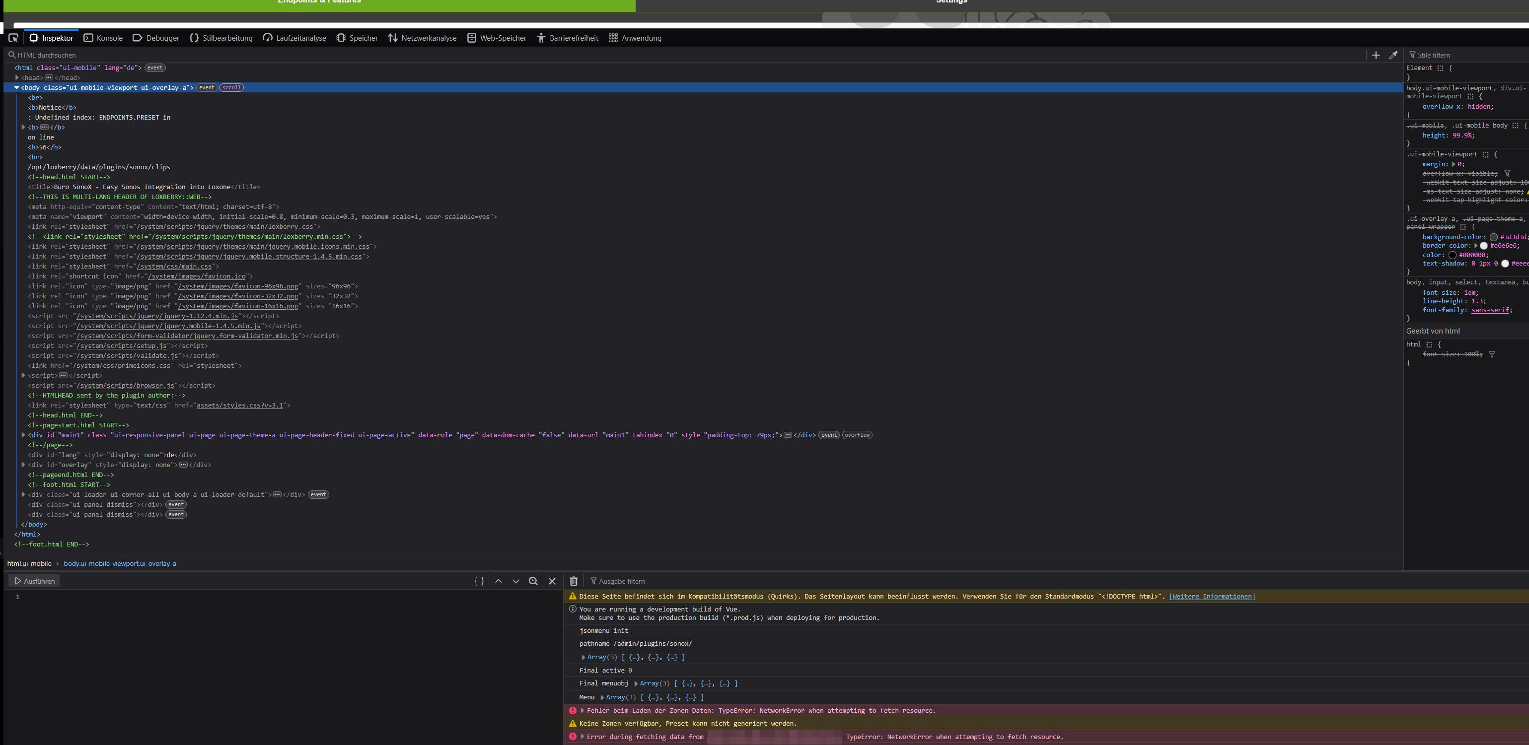Open the Anwendung tab

pos(635,38)
